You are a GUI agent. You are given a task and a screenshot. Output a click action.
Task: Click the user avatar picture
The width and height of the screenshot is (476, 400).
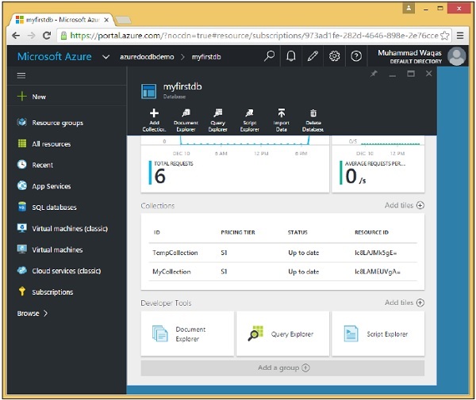457,56
